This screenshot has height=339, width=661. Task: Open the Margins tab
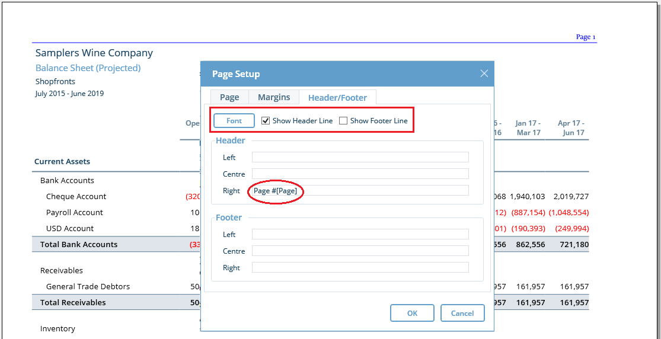pos(274,97)
